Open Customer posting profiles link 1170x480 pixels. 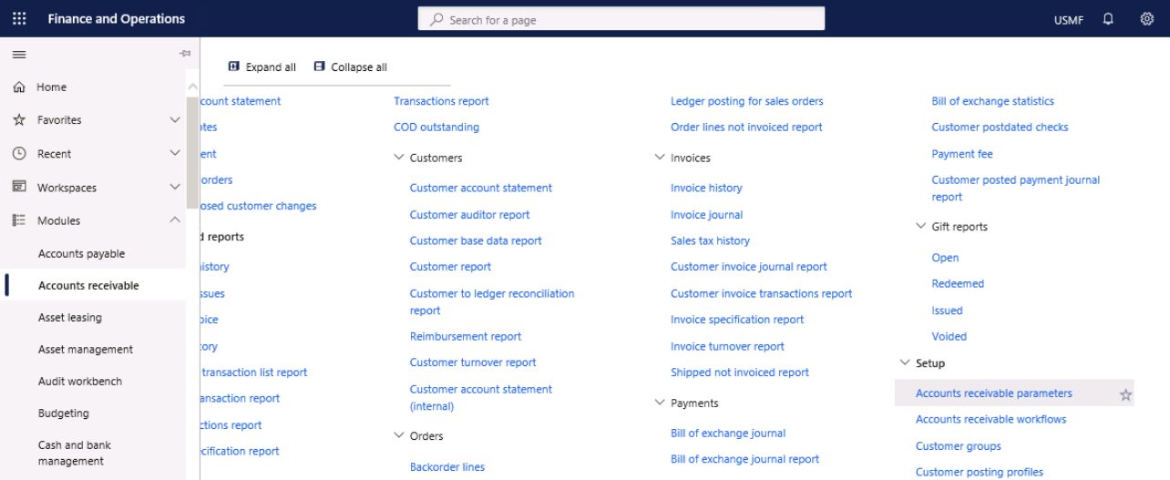click(980, 472)
